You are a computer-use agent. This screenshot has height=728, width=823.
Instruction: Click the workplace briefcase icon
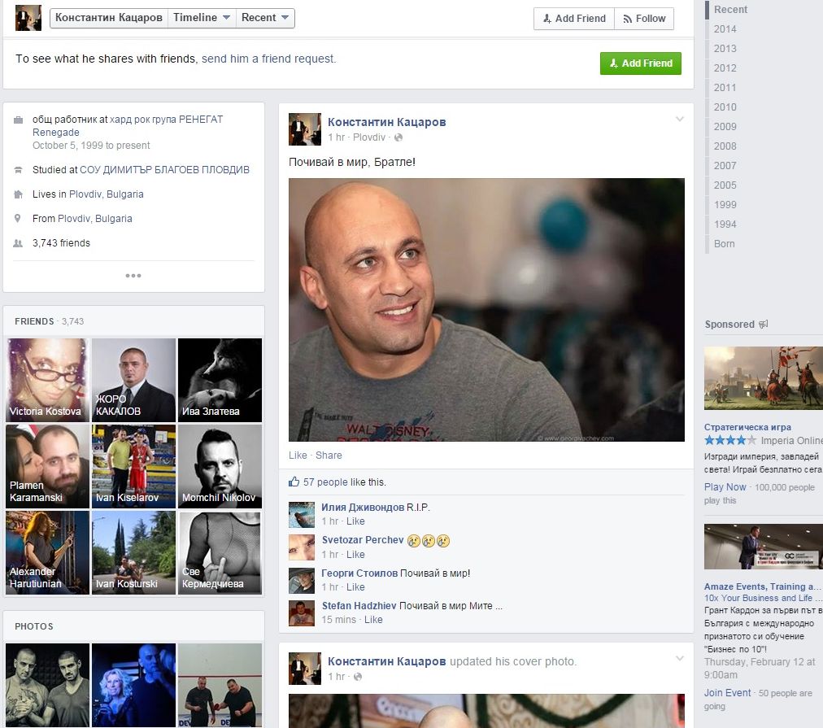pyautogui.click(x=18, y=120)
